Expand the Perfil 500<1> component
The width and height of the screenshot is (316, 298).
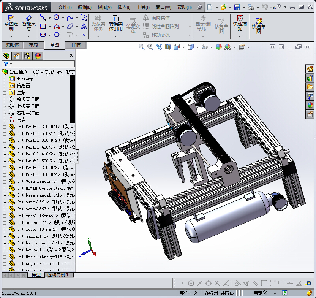(x=5, y=134)
